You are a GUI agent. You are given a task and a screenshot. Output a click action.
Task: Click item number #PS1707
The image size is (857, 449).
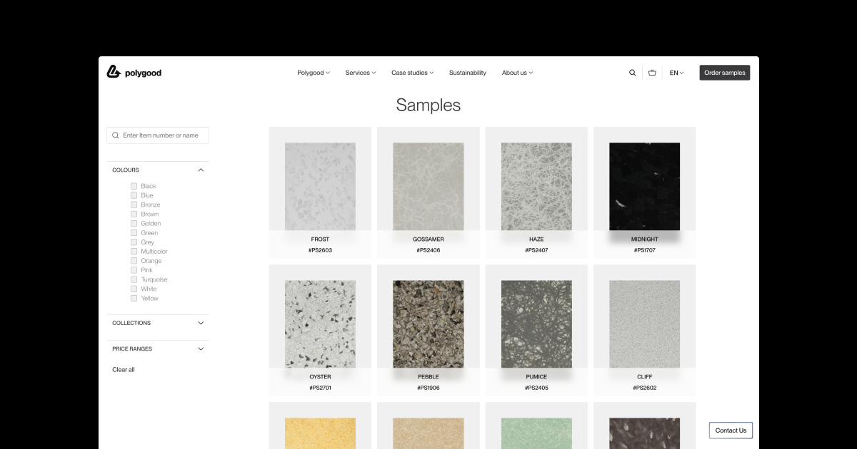click(x=645, y=251)
